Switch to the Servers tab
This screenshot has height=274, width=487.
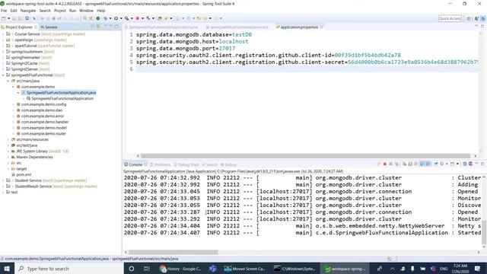49,27
